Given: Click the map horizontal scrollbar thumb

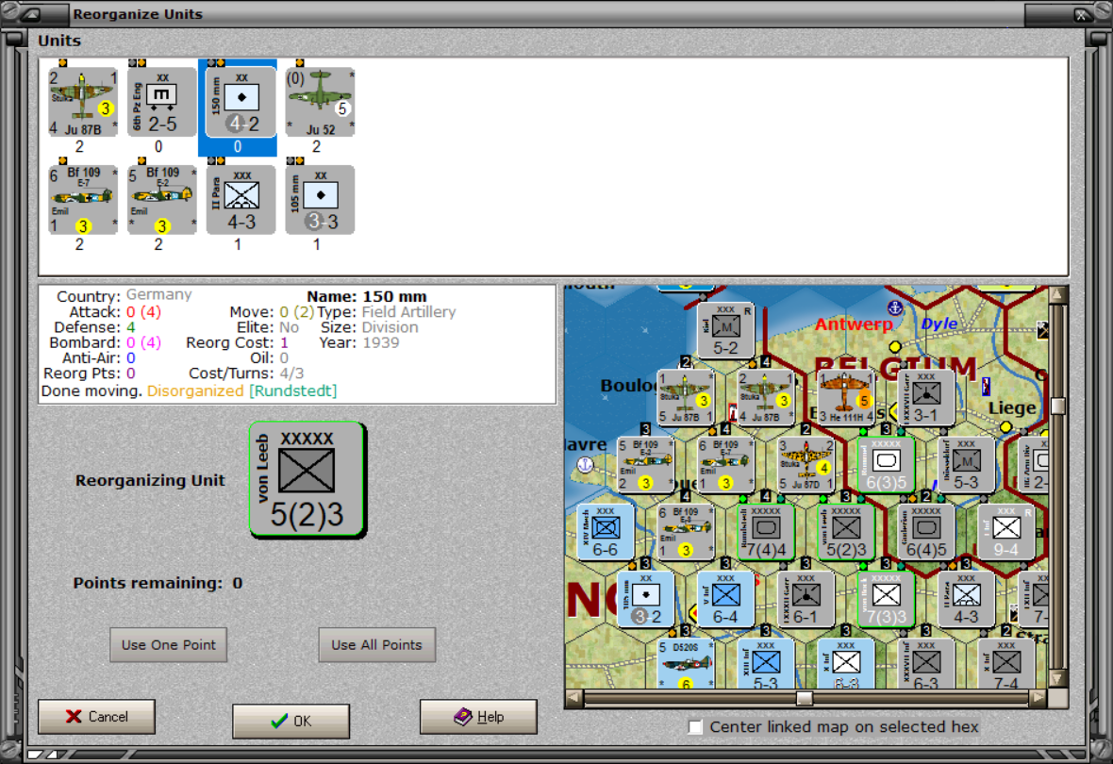Looking at the screenshot, I should 805,699.
